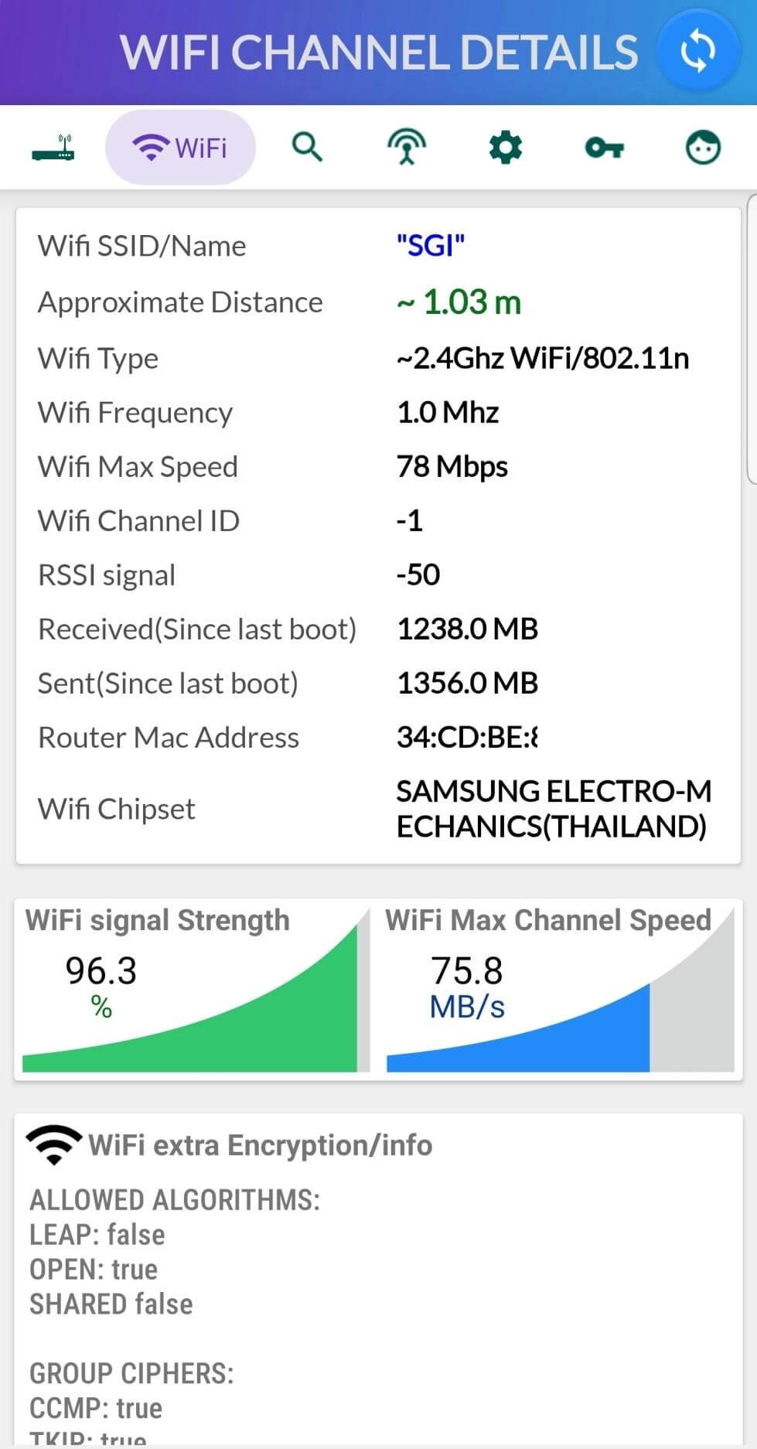Tap the WiFi extra Encryption/info heading

[260, 1145]
